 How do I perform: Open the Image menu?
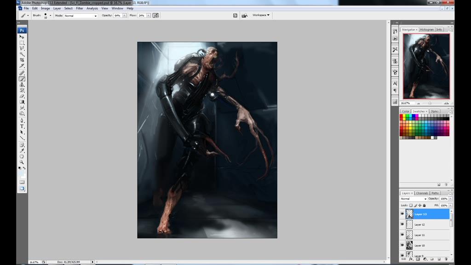46,8
